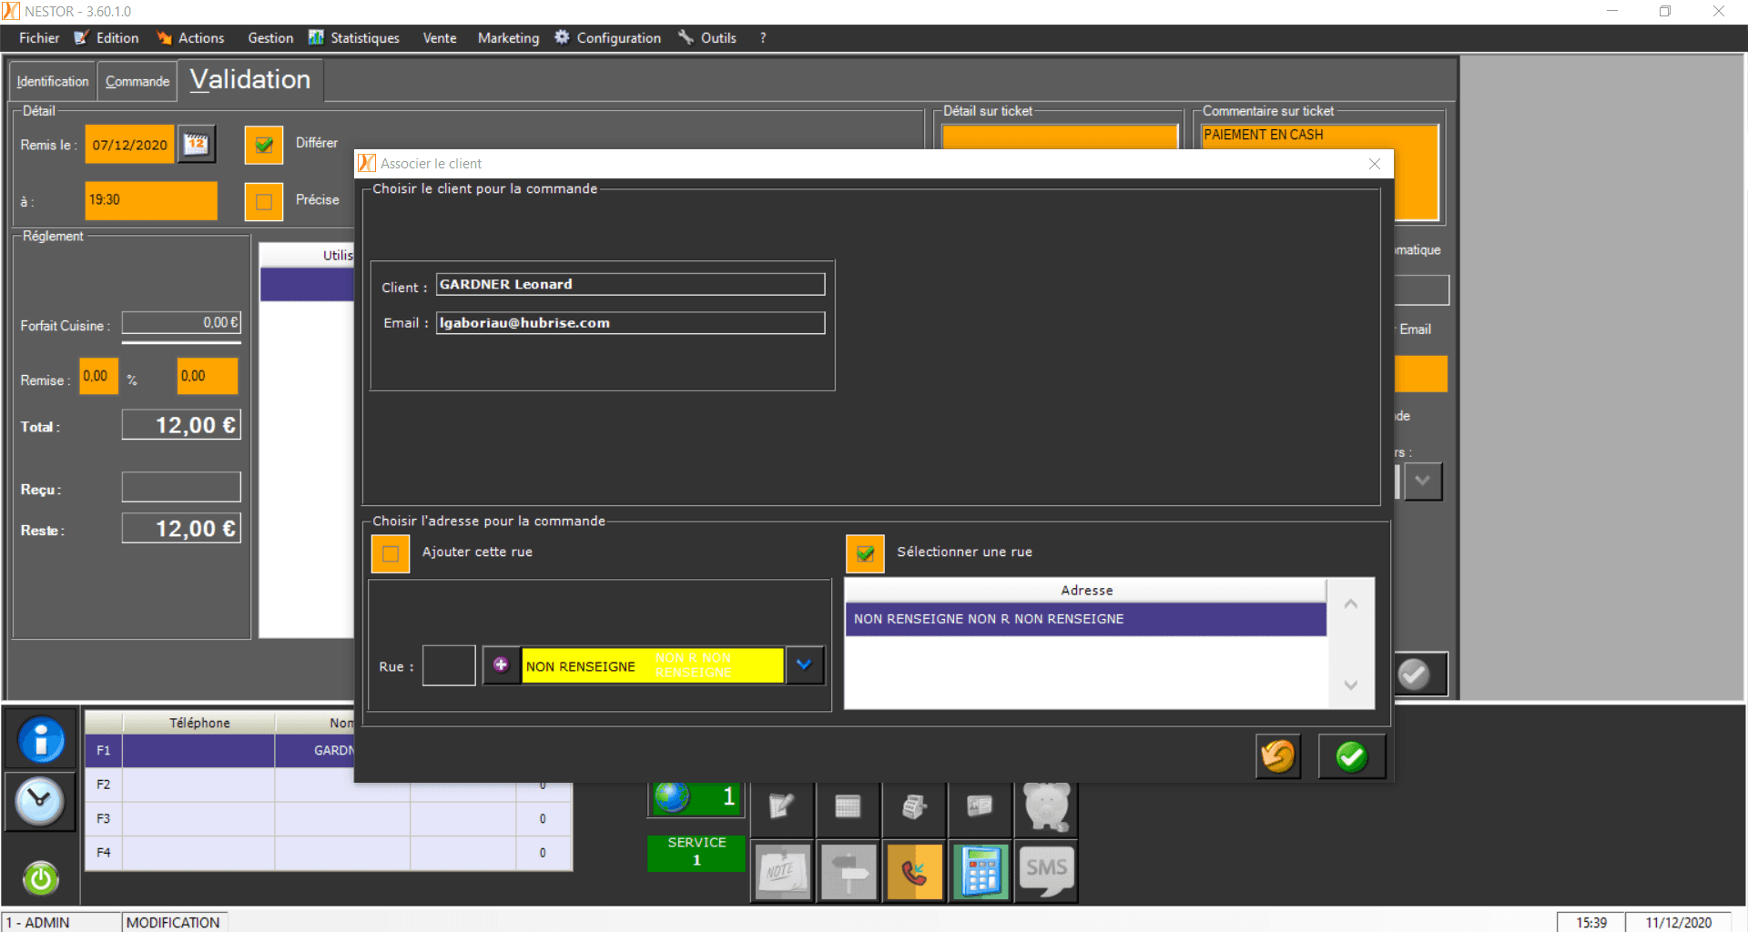
Task: Open the clock icon in the left sidebar
Action: pos(40,802)
